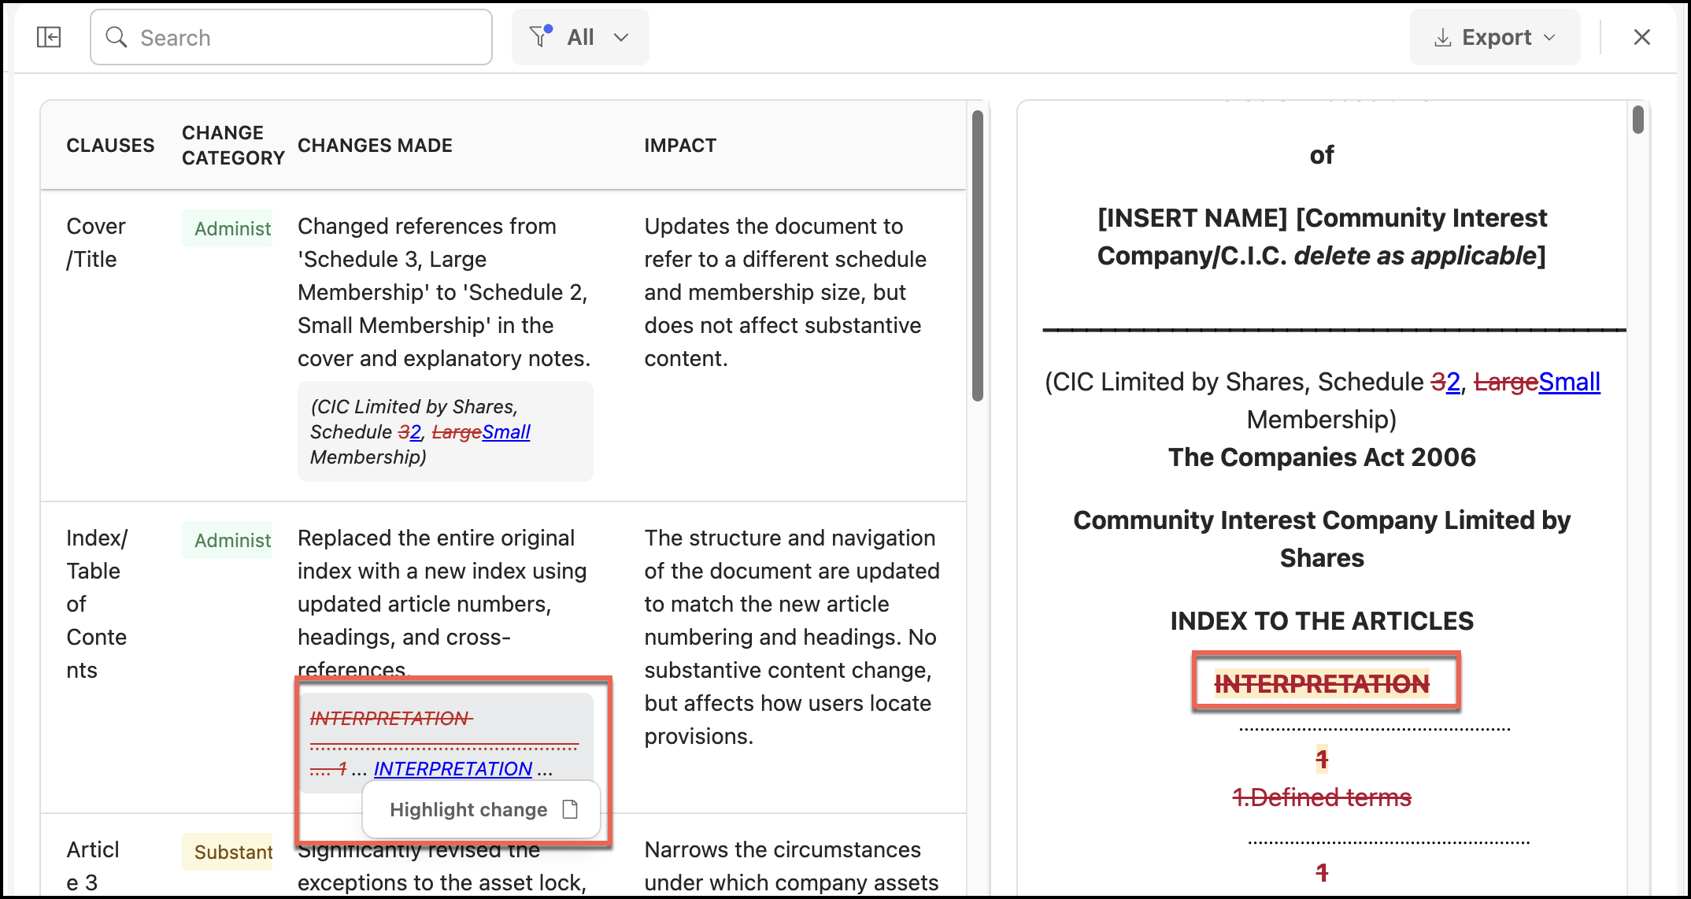Close the comparison panel
Image resolution: width=1691 pixels, height=899 pixels.
[1641, 37]
